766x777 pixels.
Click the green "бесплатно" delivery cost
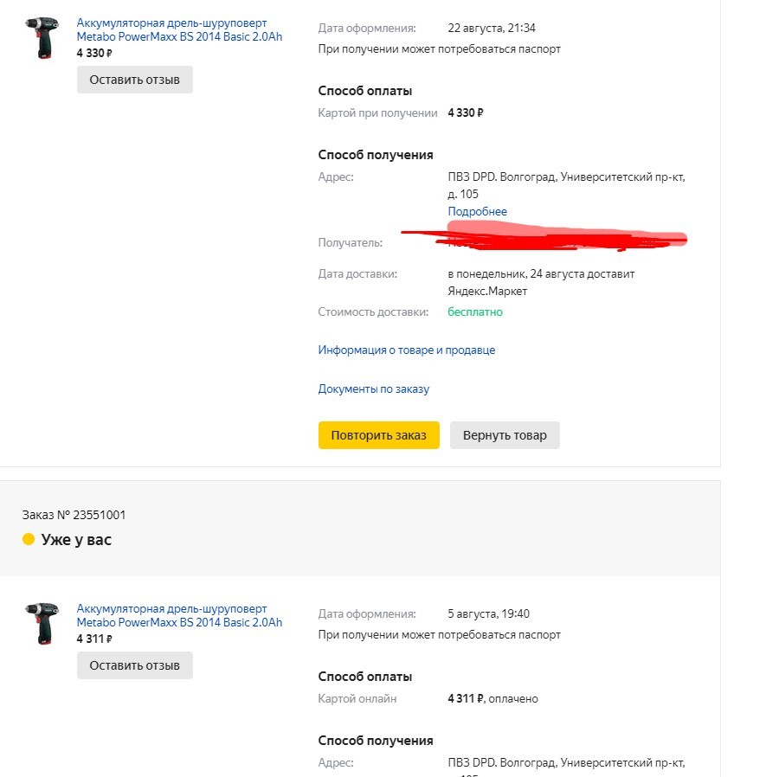tap(475, 311)
